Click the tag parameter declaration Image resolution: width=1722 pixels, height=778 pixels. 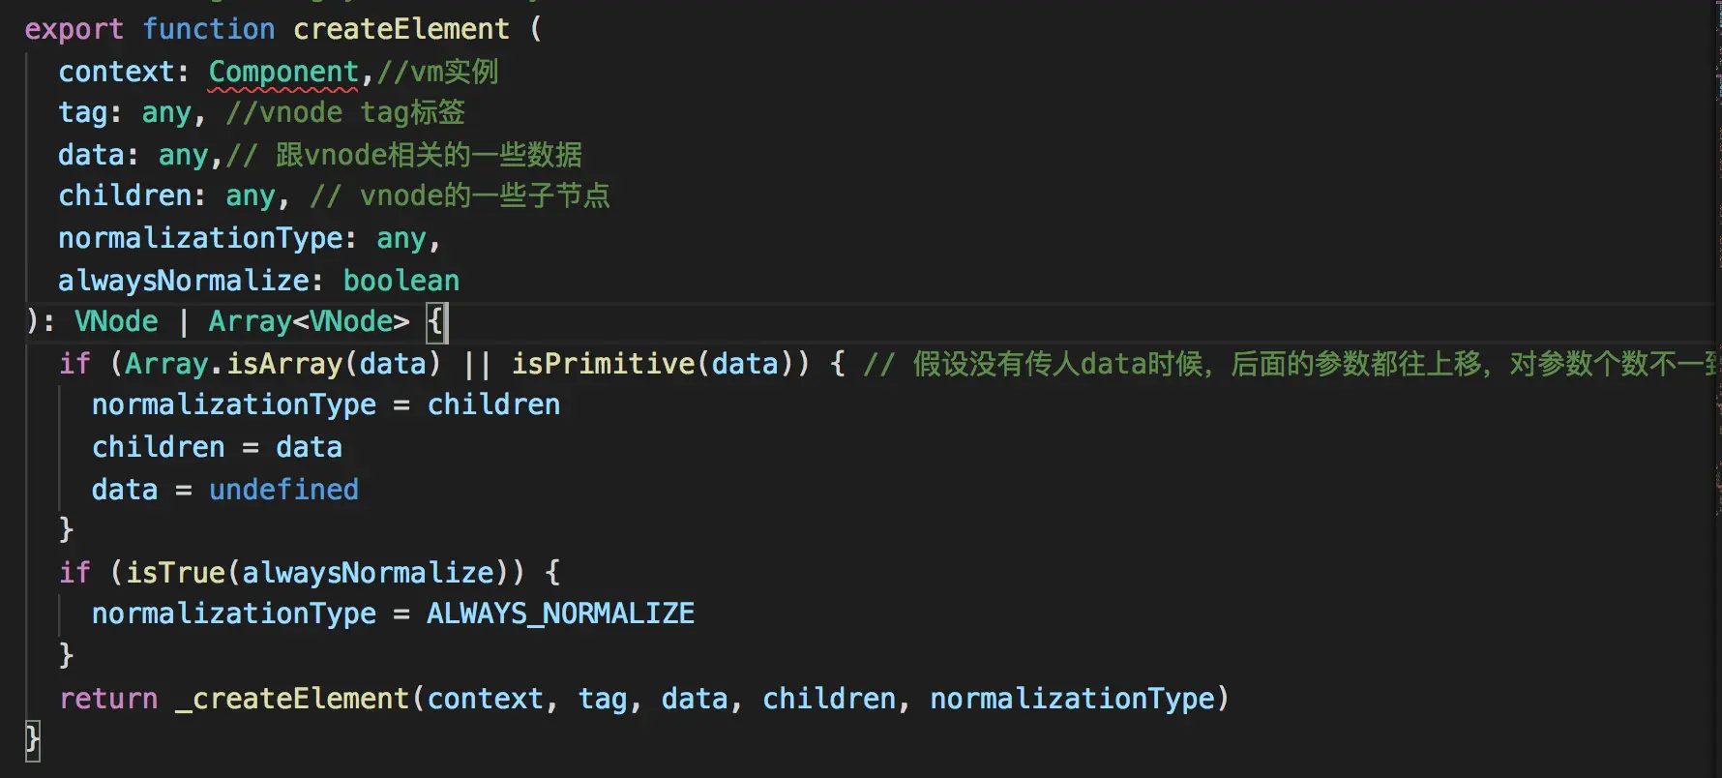pyautogui.click(x=82, y=113)
